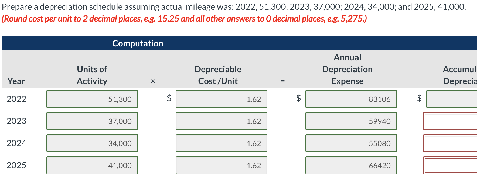Select the 34,000 units input for 2024
477x186 pixels.
(x=92, y=143)
